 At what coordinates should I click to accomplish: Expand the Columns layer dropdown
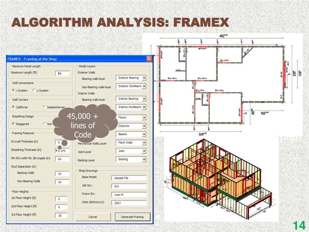tap(144, 126)
